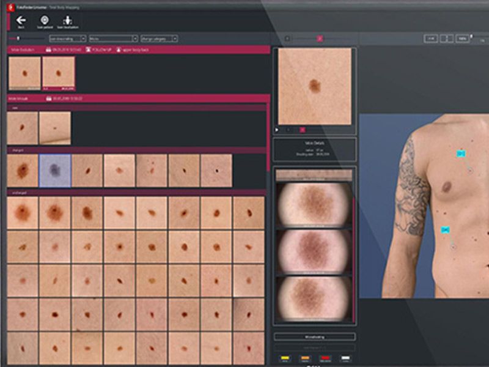Viewport: 489px width, 367px height.
Task: Click the wide button below the dermoscopy images
Action: [315, 337]
